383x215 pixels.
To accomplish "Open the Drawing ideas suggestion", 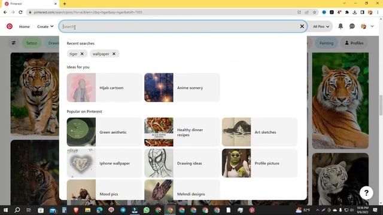I will 182,163.
